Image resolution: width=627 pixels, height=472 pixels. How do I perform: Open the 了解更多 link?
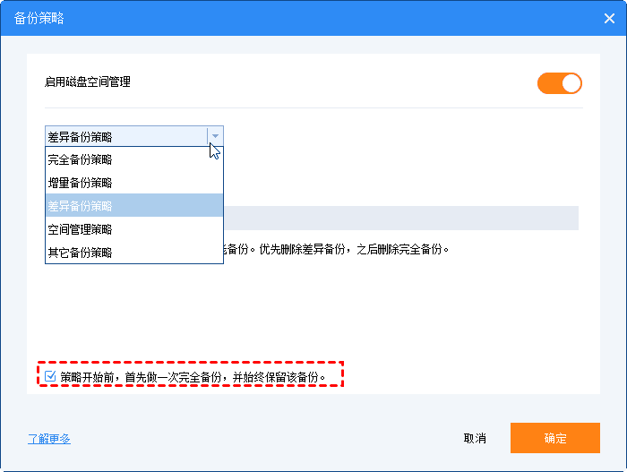click(x=48, y=439)
